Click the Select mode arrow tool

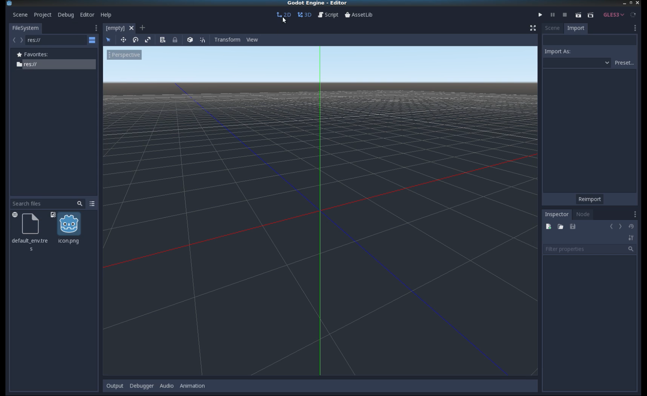(x=108, y=40)
